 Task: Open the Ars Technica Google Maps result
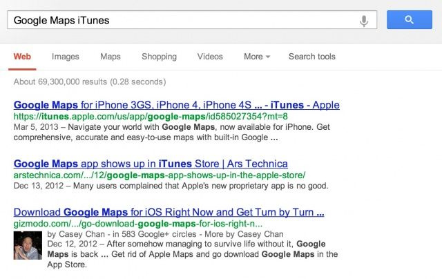(x=151, y=164)
